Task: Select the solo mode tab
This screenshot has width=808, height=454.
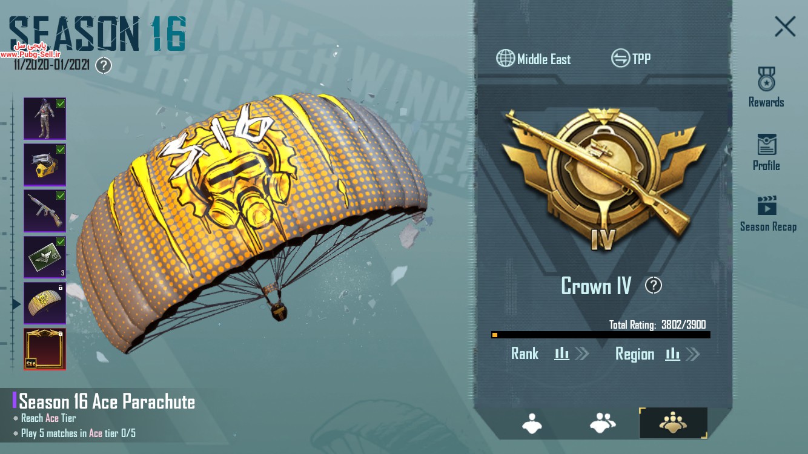Action: point(532,423)
